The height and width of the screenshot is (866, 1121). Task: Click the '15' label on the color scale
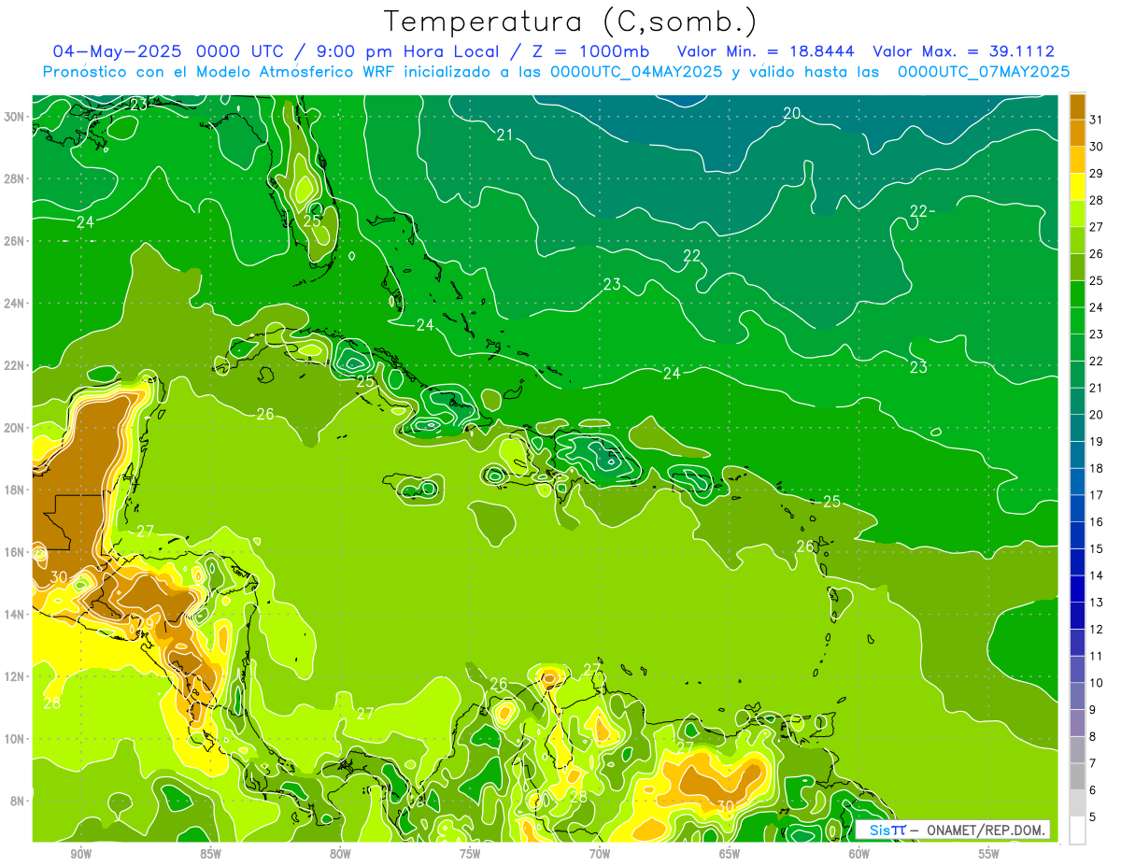point(1097,548)
